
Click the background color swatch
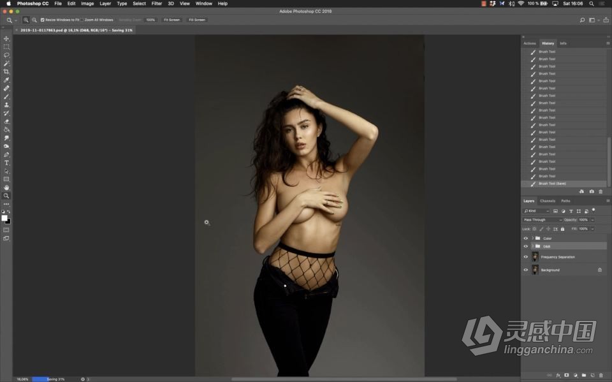coord(8,222)
